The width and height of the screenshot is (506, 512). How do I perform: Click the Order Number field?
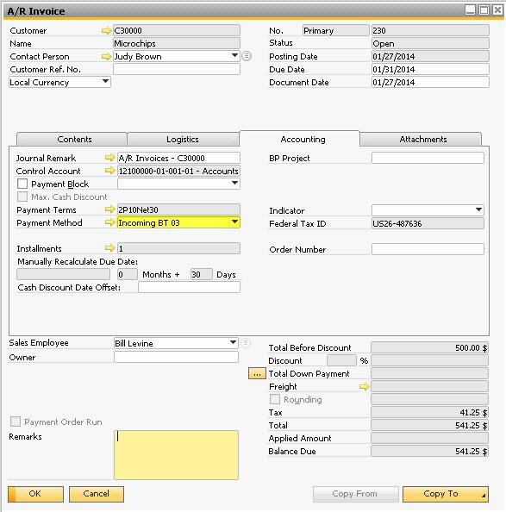(428, 249)
